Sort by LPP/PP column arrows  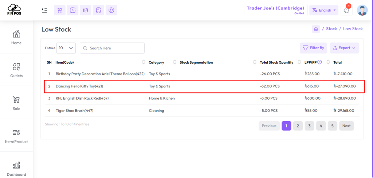[328, 62]
